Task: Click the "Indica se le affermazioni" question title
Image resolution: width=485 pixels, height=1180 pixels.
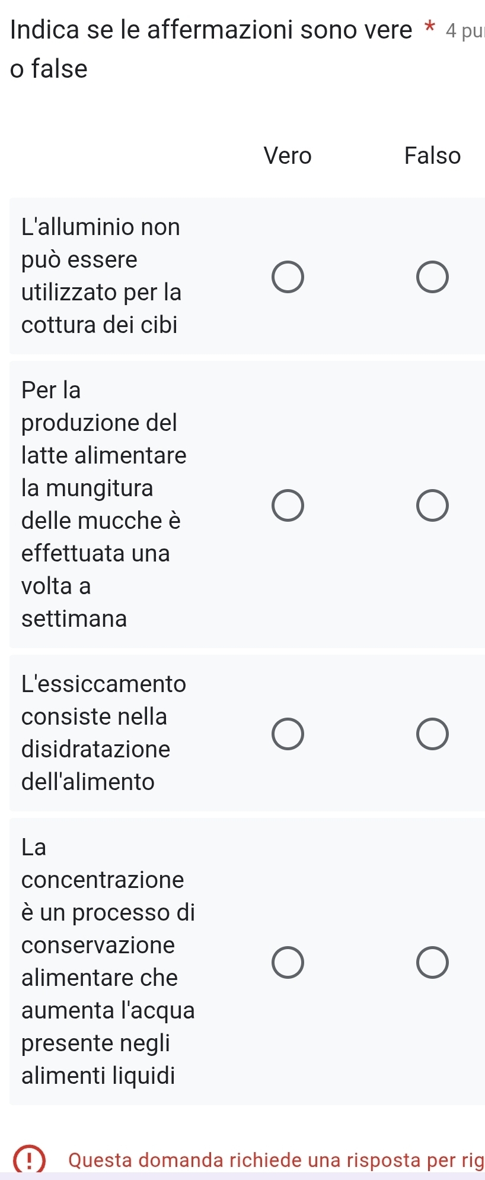Action: click(211, 30)
